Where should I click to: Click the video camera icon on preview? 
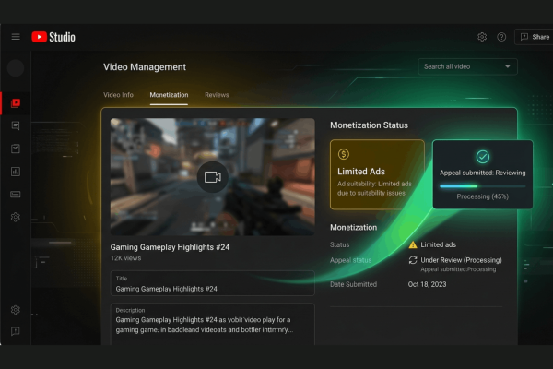pyautogui.click(x=213, y=176)
